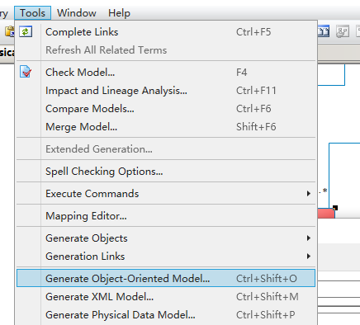The height and width of the screenshot is (325, 360).
Task: Click the grayed toolbar icon beside windows icon
Action: [343, 31]
